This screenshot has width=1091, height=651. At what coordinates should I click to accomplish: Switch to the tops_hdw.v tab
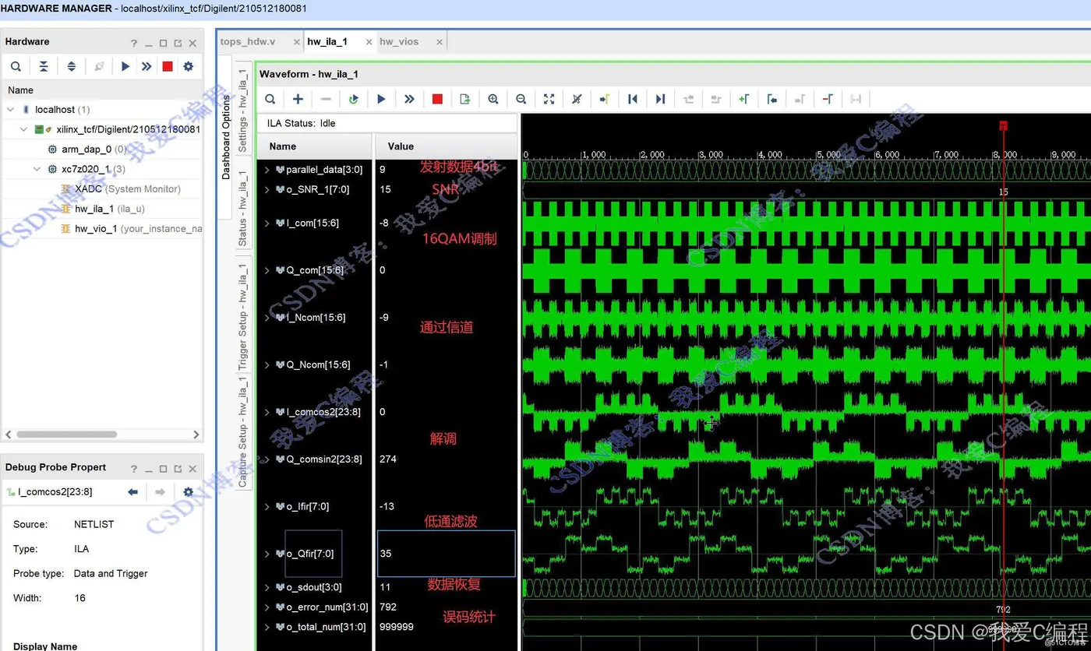[248, 42]
